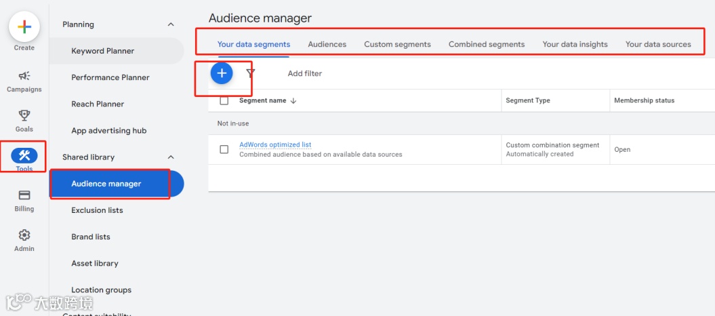Click the blue plus add segment button
Image resolution: width=715 pixels, height=316 pixels.
coord(222,73)
